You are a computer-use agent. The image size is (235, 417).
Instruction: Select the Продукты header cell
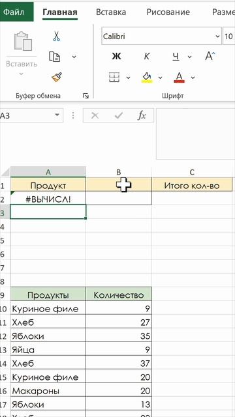click(48, 295)
